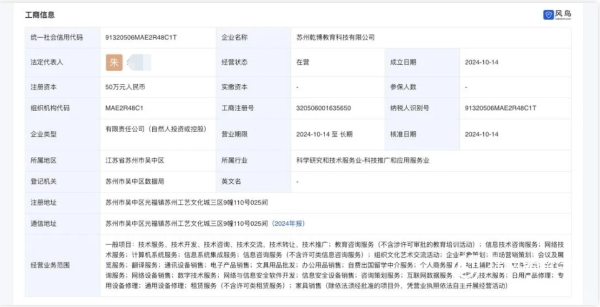Click credit code 91320506MAE2R48C1T in first row
Viewport: 600px width, 307px height.
[x=141, y=37]
